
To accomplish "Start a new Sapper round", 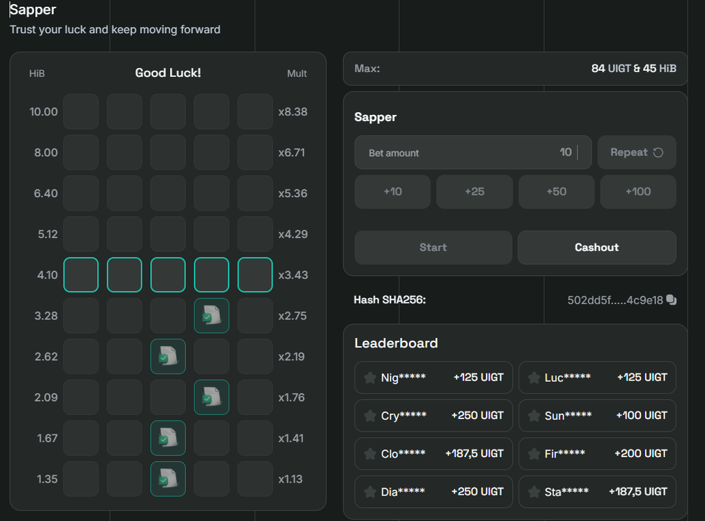I will (433, 247).
